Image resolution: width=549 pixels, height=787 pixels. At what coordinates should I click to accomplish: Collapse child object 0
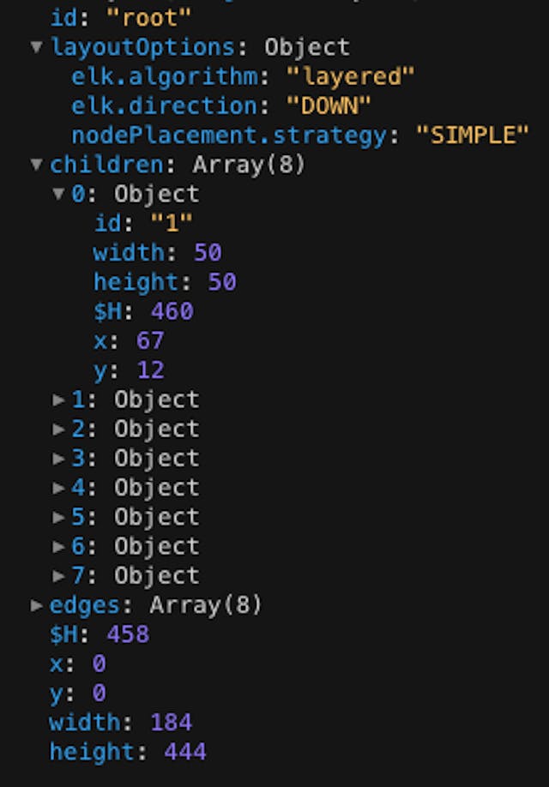[59, 194]
